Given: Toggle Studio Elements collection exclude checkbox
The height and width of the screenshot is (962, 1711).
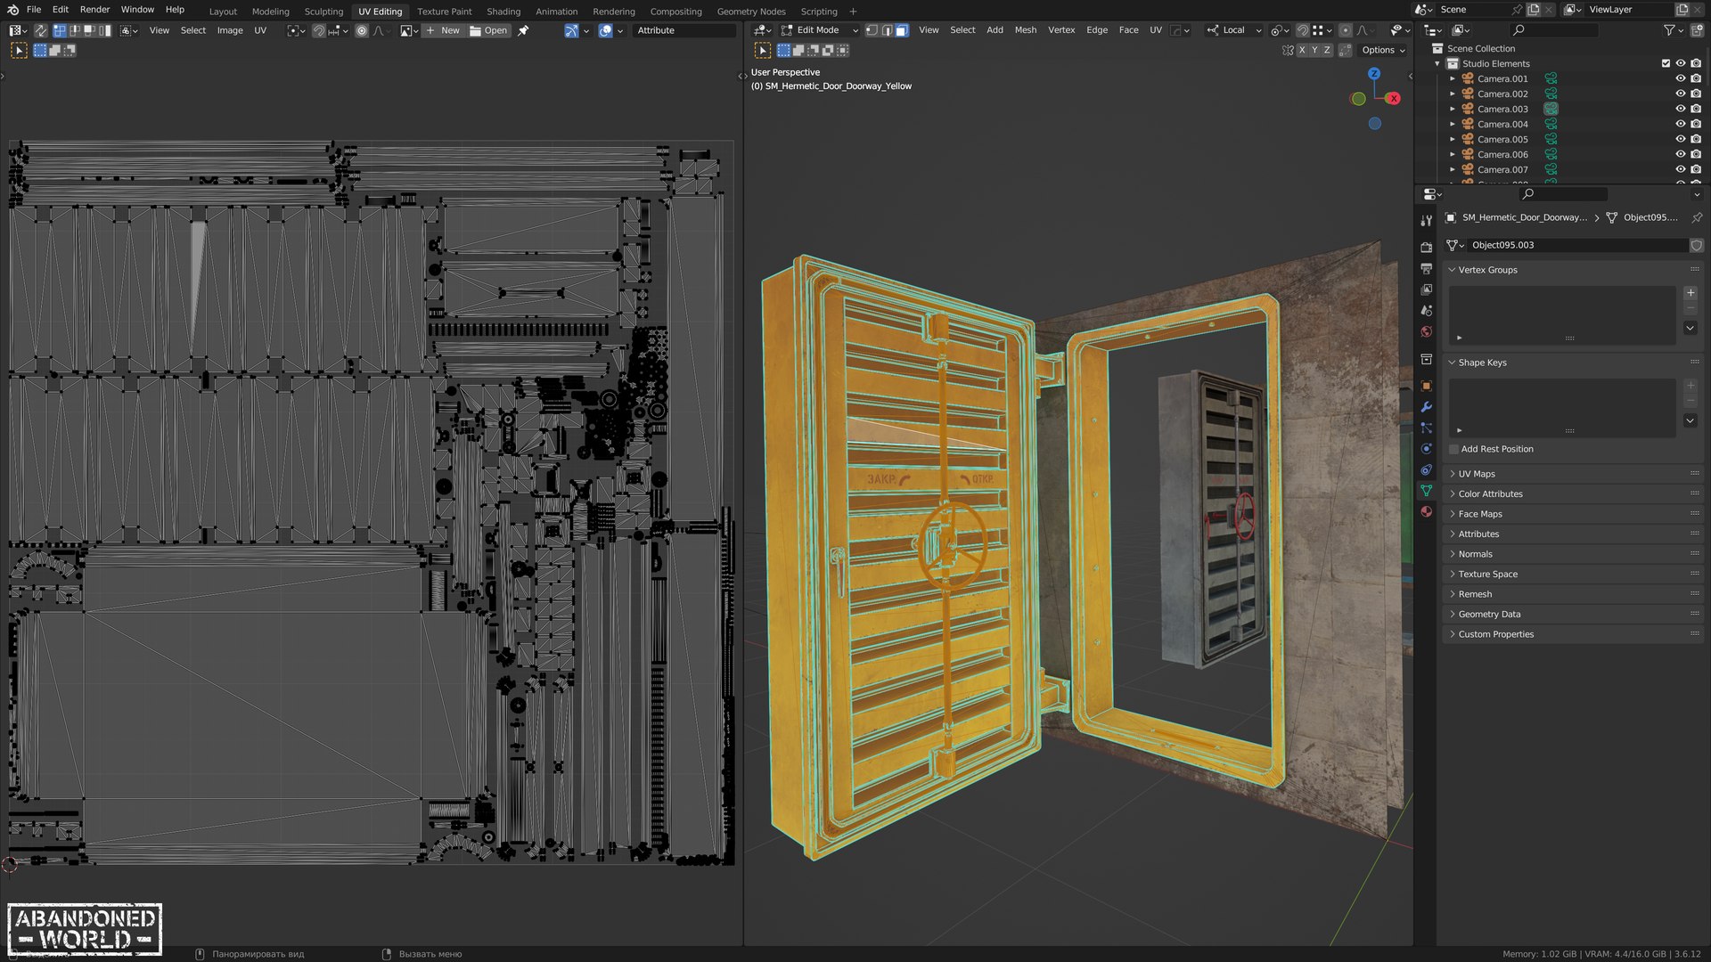Looking at the screenshot, I should point(1666,64).
